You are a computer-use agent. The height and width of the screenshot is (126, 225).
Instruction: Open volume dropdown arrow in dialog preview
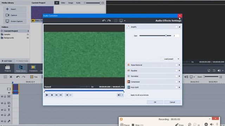pyautogui.click(x=122, y=95)
